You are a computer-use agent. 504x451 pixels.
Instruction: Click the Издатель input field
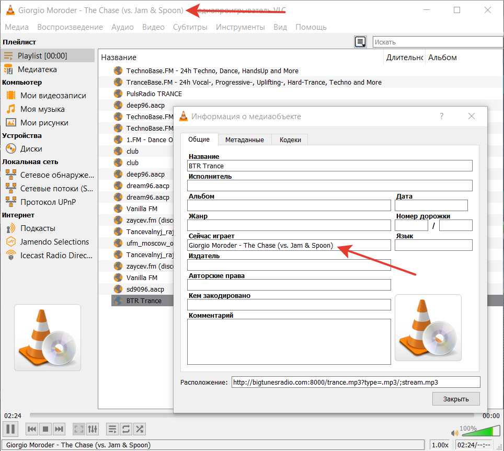(289, 265)
